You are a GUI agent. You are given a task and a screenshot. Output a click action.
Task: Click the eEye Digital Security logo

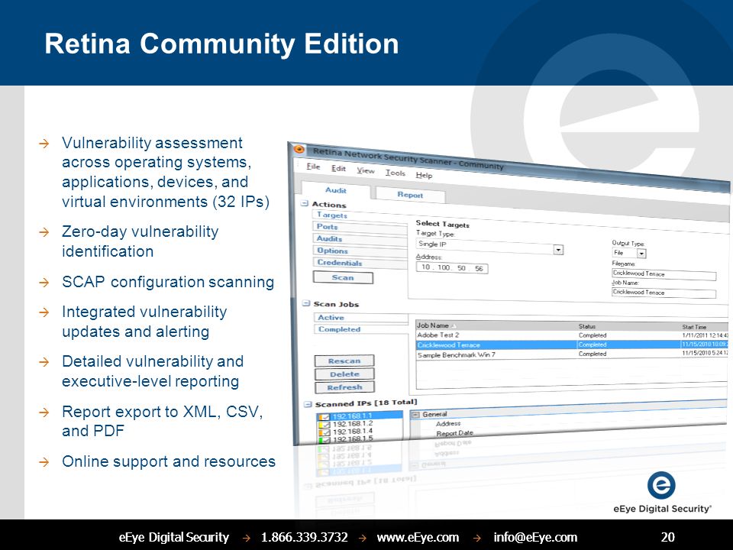coord(661,492)
